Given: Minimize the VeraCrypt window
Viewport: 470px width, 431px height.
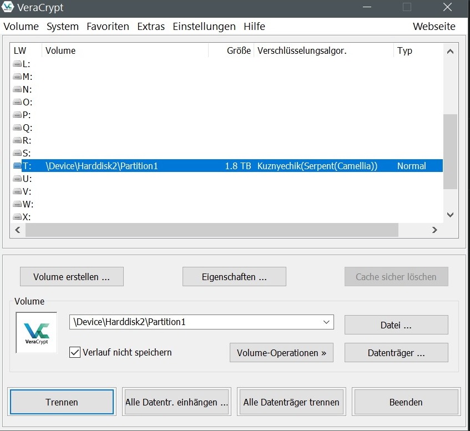Looking at the screenshot, I should pos(367,7).
